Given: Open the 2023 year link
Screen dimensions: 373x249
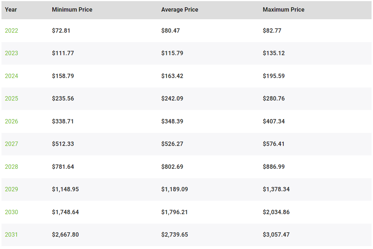Looking at the screenshot, I should point(11,53).
